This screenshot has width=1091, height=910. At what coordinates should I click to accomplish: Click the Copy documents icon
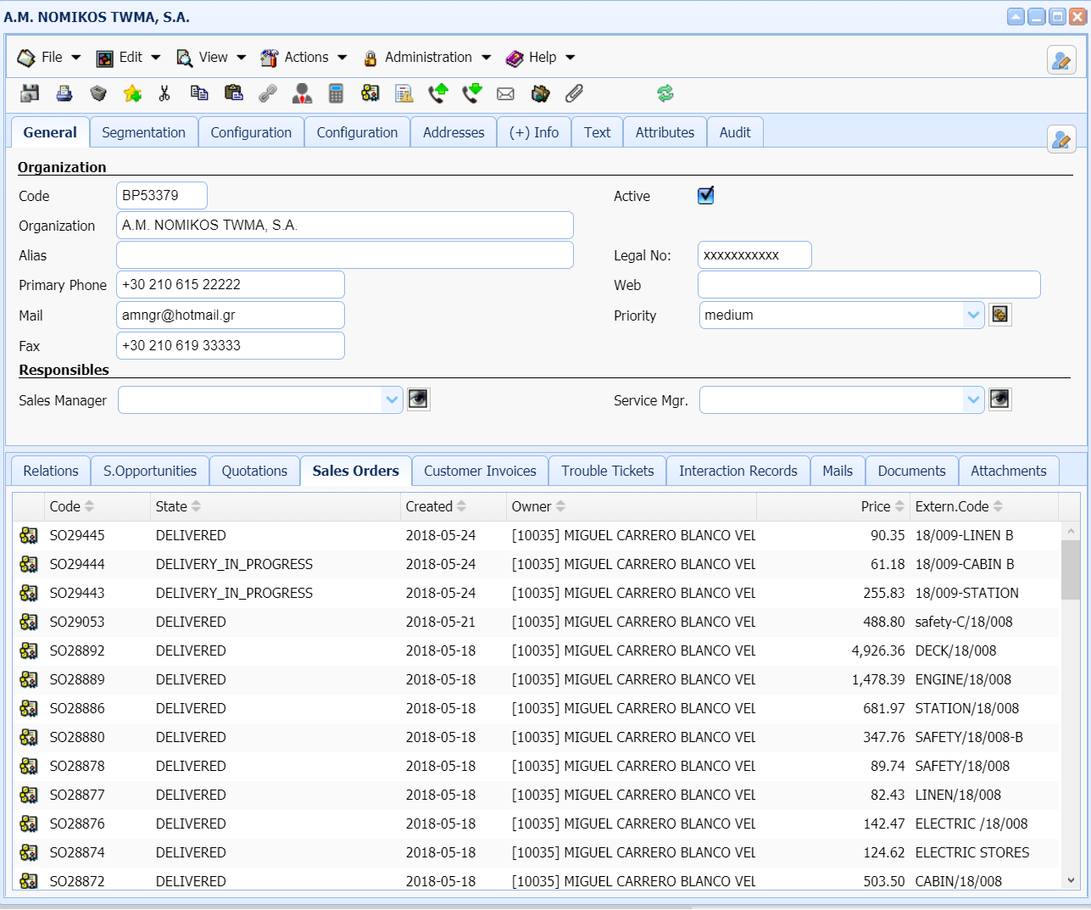[x=199, y=94]
